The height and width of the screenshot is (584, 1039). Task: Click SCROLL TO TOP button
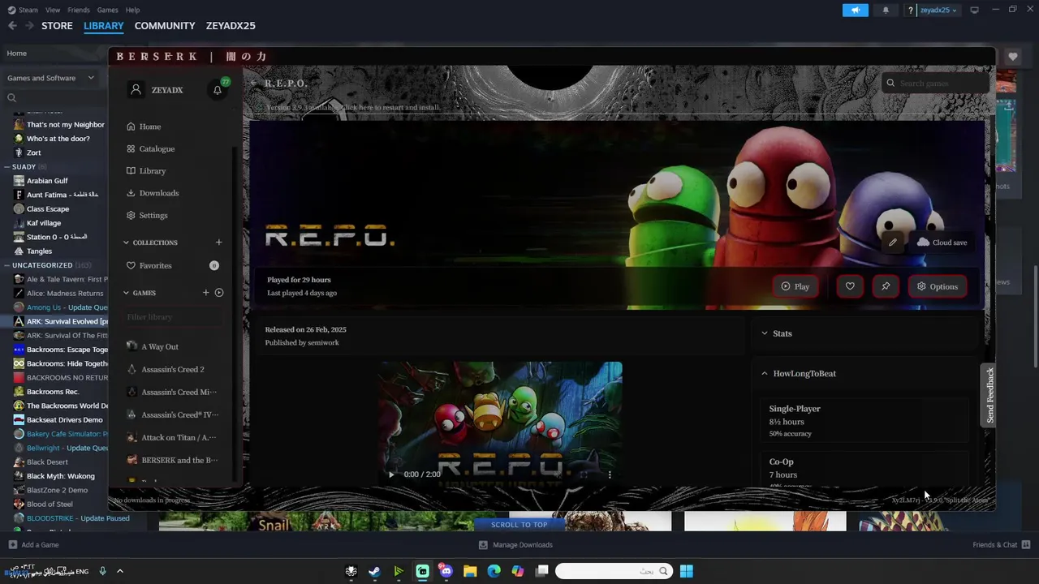tap(519, 525)
